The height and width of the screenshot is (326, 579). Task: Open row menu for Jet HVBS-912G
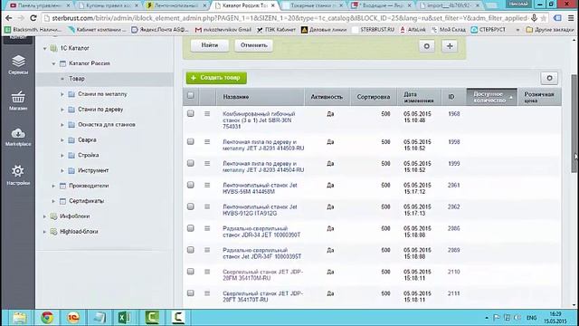point(207,206)
